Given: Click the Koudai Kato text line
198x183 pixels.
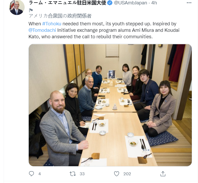Looking at the screenshot, I should pyautogui.click(x=91, y=37).
